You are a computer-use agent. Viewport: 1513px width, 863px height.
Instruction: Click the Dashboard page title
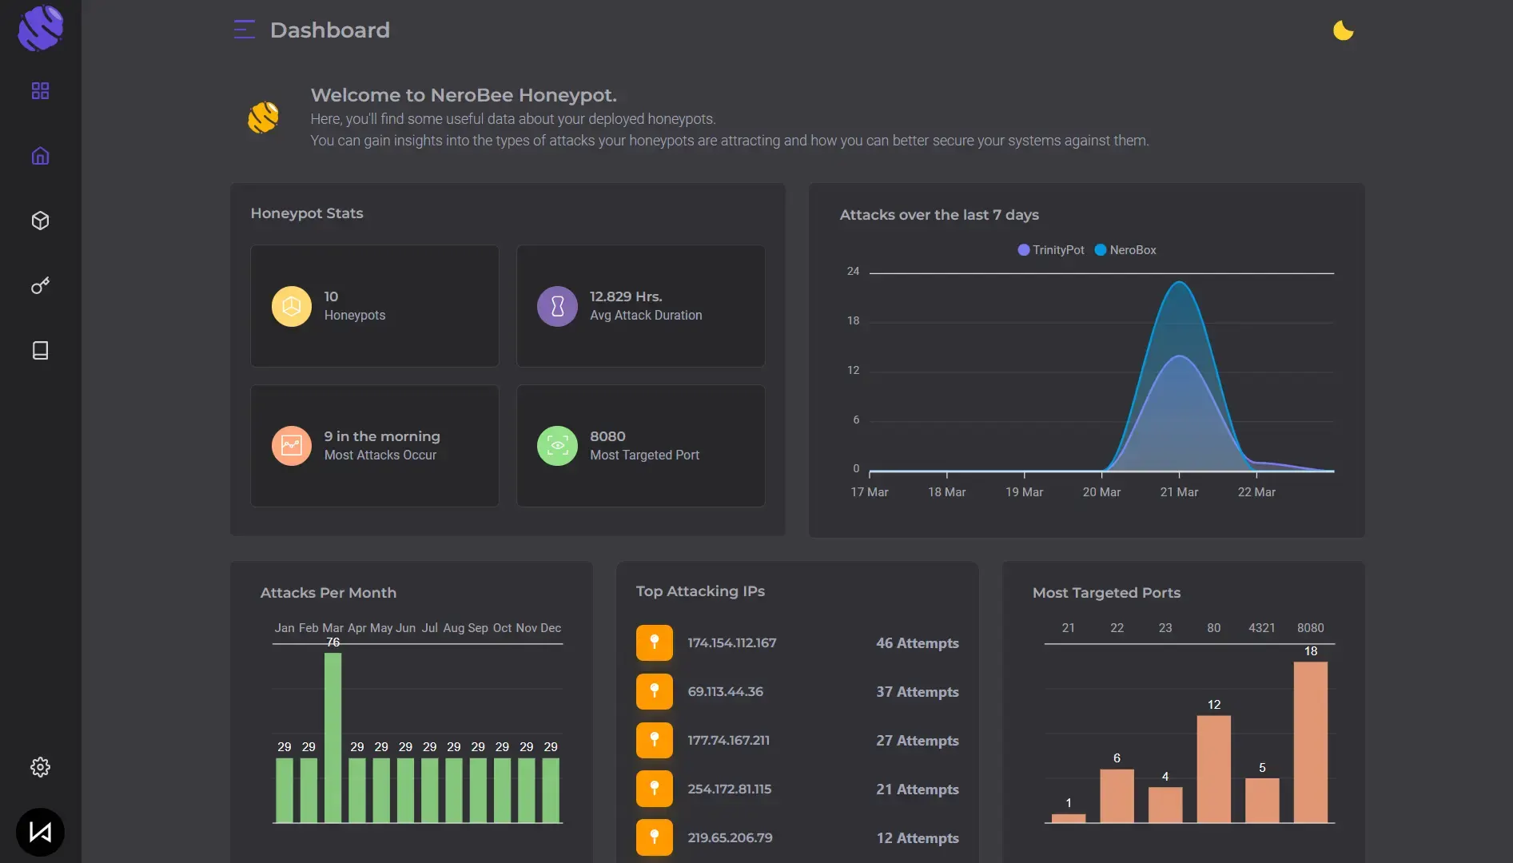click(x=330, y=30)
